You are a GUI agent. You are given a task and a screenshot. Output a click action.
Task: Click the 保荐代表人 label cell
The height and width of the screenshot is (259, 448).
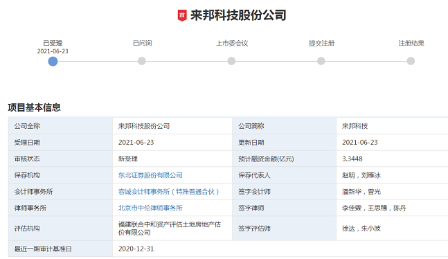[285, 175]
